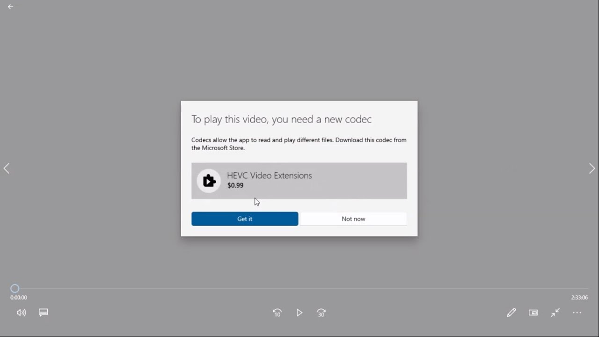Open the volume speaker control
Image resolution: width=599 pixels, height=337 pixels.
tap(21, 313)
